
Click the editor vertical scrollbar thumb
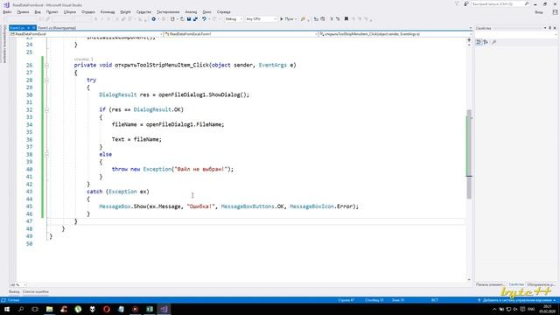point(469,154)
